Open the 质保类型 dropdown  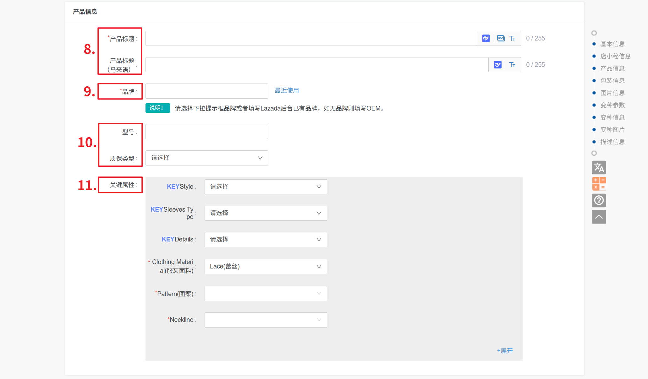(x=206, y=158)
